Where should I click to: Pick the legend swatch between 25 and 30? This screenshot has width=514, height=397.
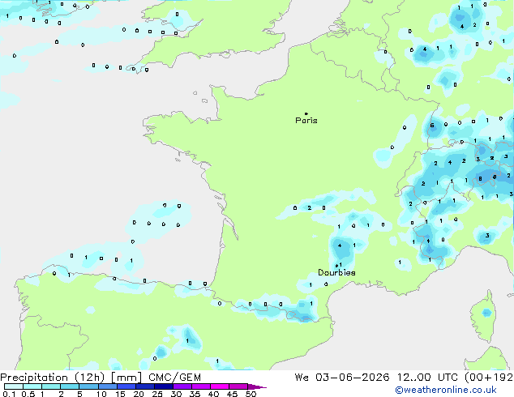[163, 386]
